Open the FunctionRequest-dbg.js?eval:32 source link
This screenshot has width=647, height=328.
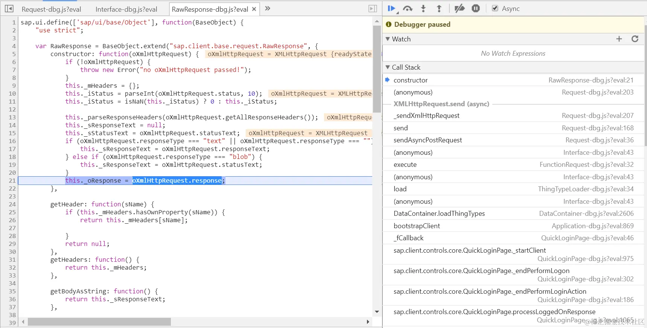point(587,165)
